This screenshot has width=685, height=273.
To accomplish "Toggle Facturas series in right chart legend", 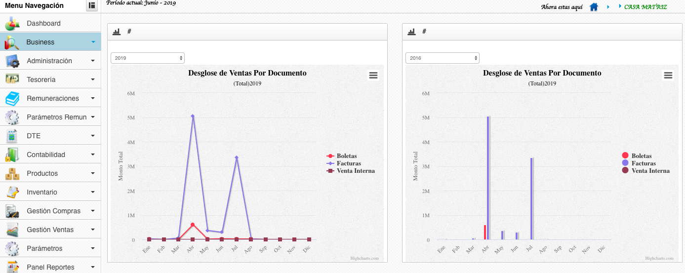I will point(644,163).
